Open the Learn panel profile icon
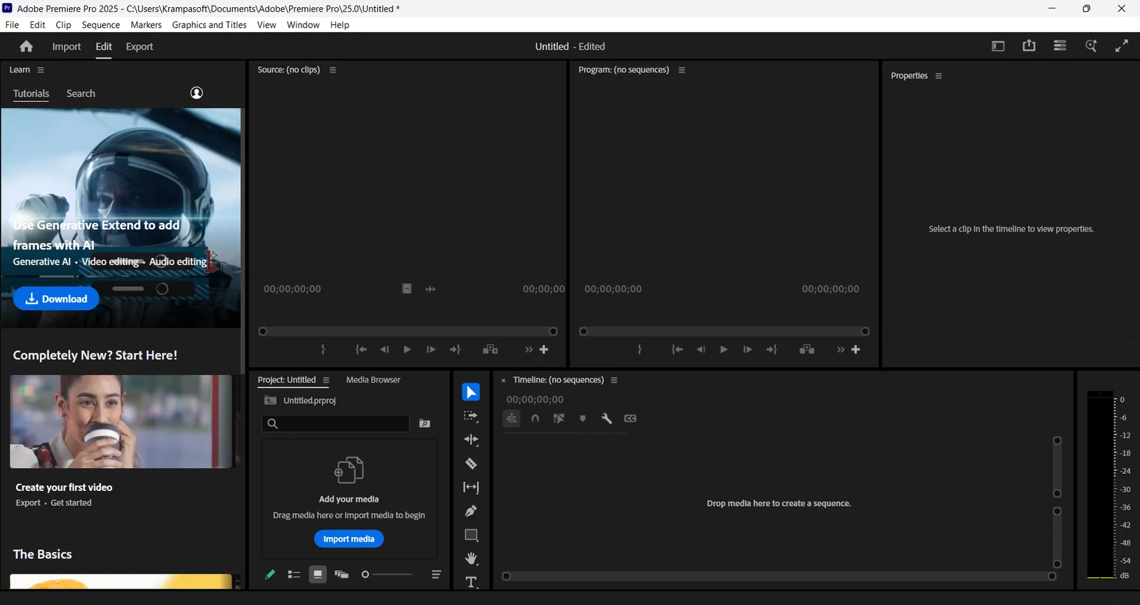This screenshot has height=605, width=1140. [x=197, y=93]
